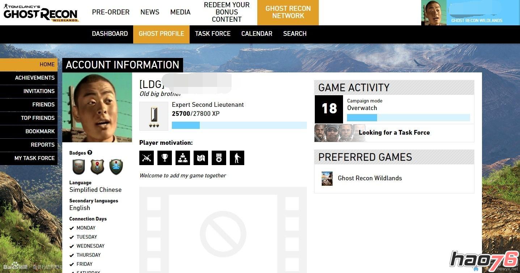Click the Tuesday connection day checkmark
520x273 pixels.
[x=72, y=237]
